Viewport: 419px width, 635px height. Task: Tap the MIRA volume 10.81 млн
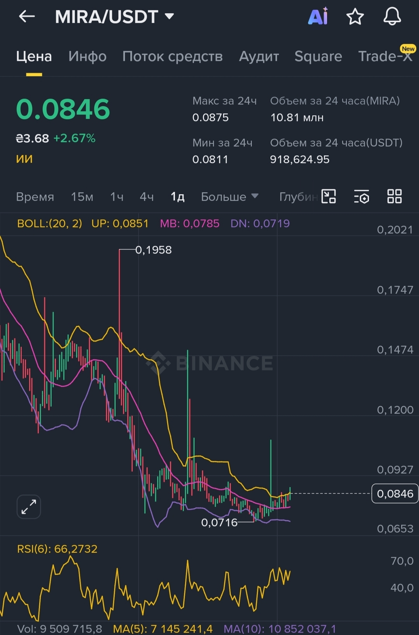point(297,118)
